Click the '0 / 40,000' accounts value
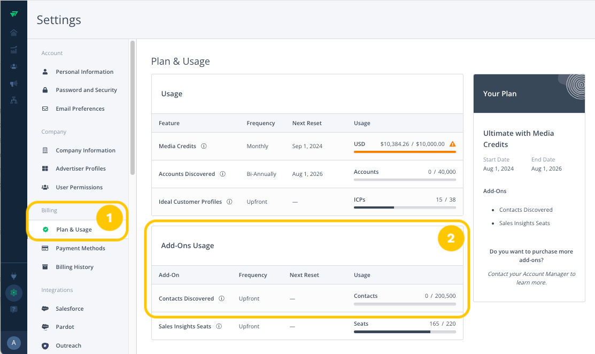The width and height of the screenshot is (595, 354). click(x=442, y=172)
